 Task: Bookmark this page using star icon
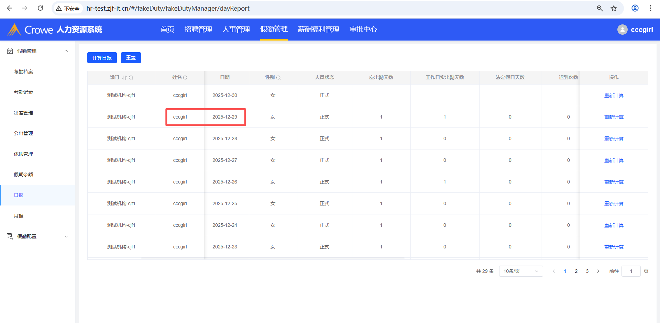click(x=614, y=8)
